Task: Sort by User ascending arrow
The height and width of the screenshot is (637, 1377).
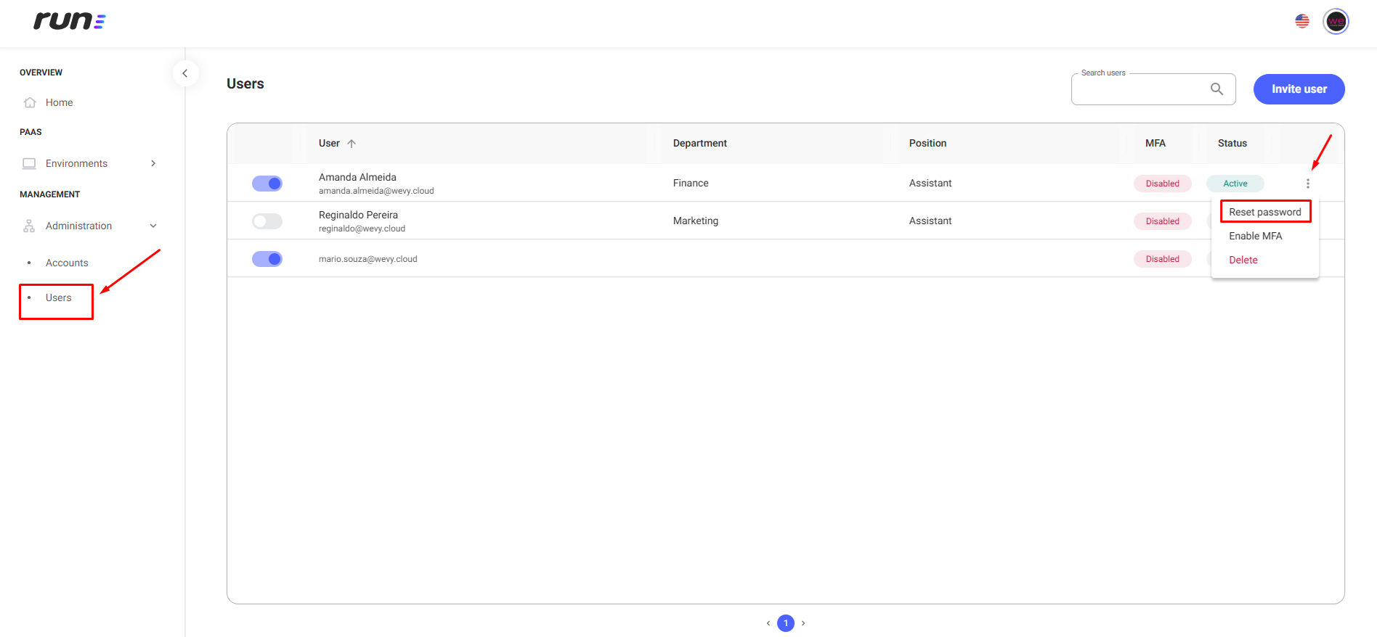Action: pyautogui.click(x=352, y=144)
